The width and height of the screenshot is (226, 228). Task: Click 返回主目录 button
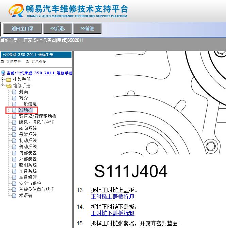22,29
